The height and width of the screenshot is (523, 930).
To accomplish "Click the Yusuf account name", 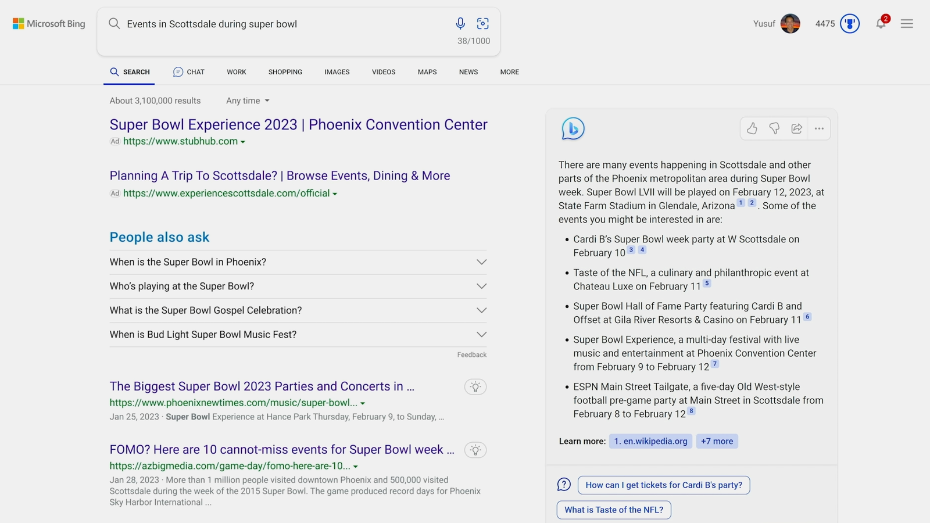I will pyautogui.click(x=764, y=24).
